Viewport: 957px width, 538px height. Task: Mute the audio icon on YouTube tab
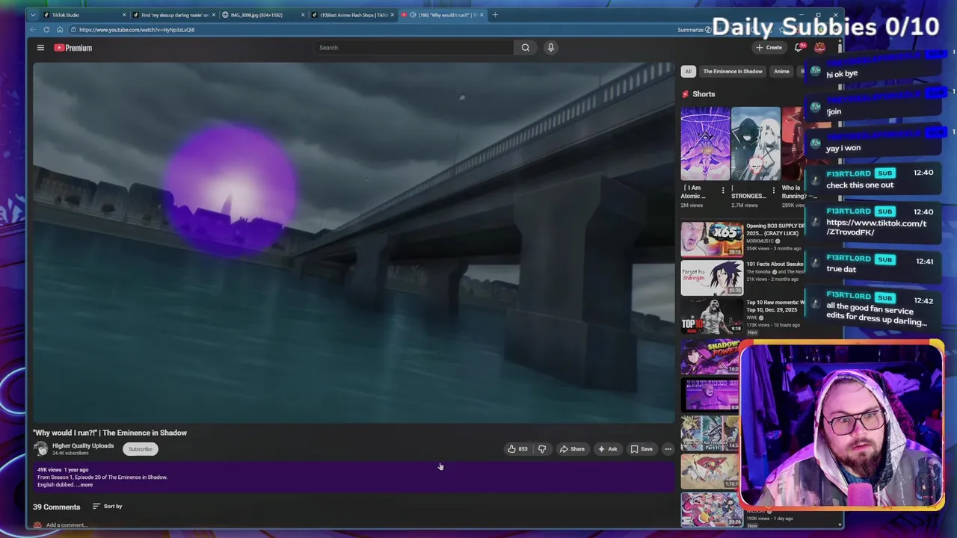[413, 15]
